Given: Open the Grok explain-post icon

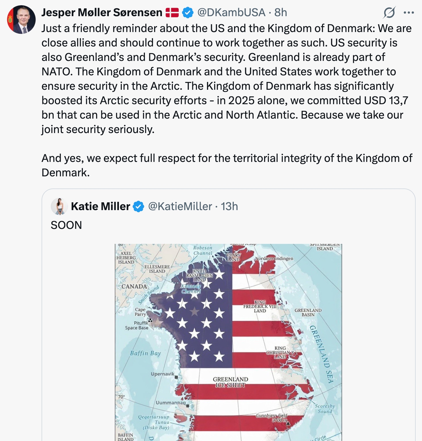Looking at the screenshot, I should click(389, 12).
